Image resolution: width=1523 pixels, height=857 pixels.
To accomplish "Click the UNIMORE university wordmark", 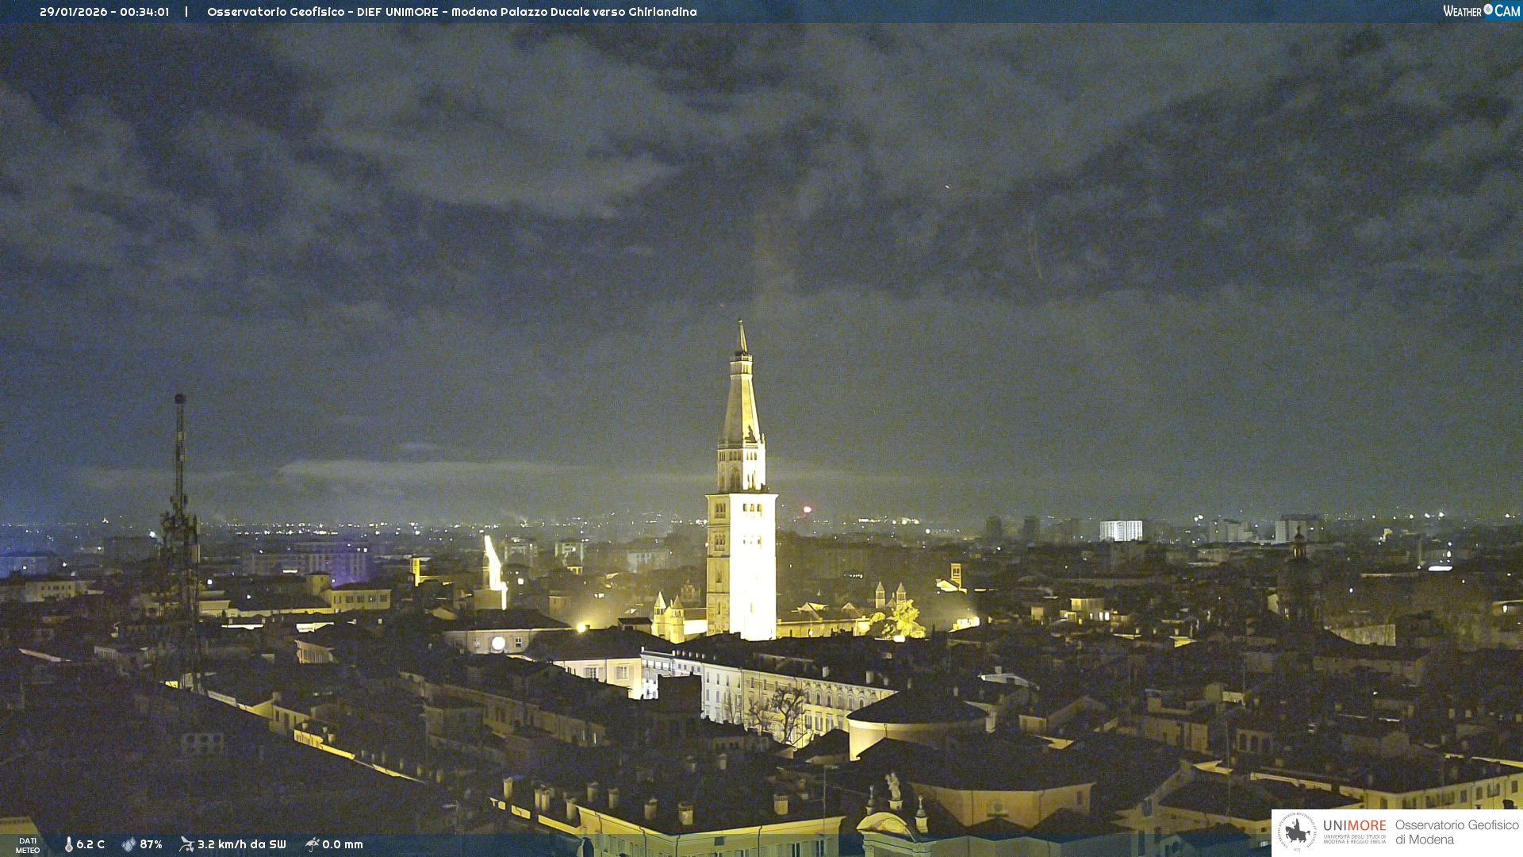I will [x=1354, y=826].
